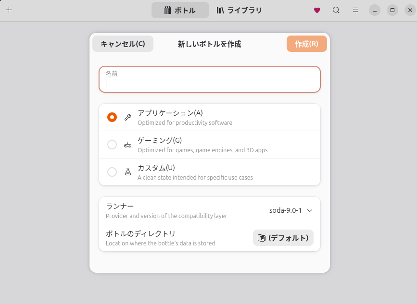This screenshot has width=417, height=304.
Task: Open the hamburger main menu
Action: (355, 10)
